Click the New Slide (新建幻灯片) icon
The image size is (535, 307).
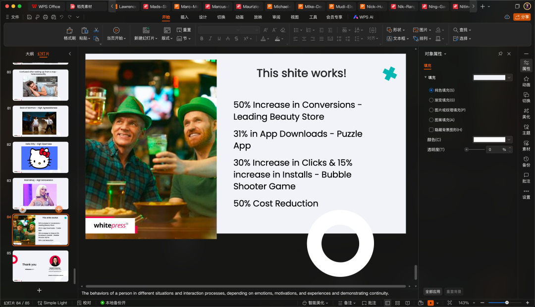146,30
